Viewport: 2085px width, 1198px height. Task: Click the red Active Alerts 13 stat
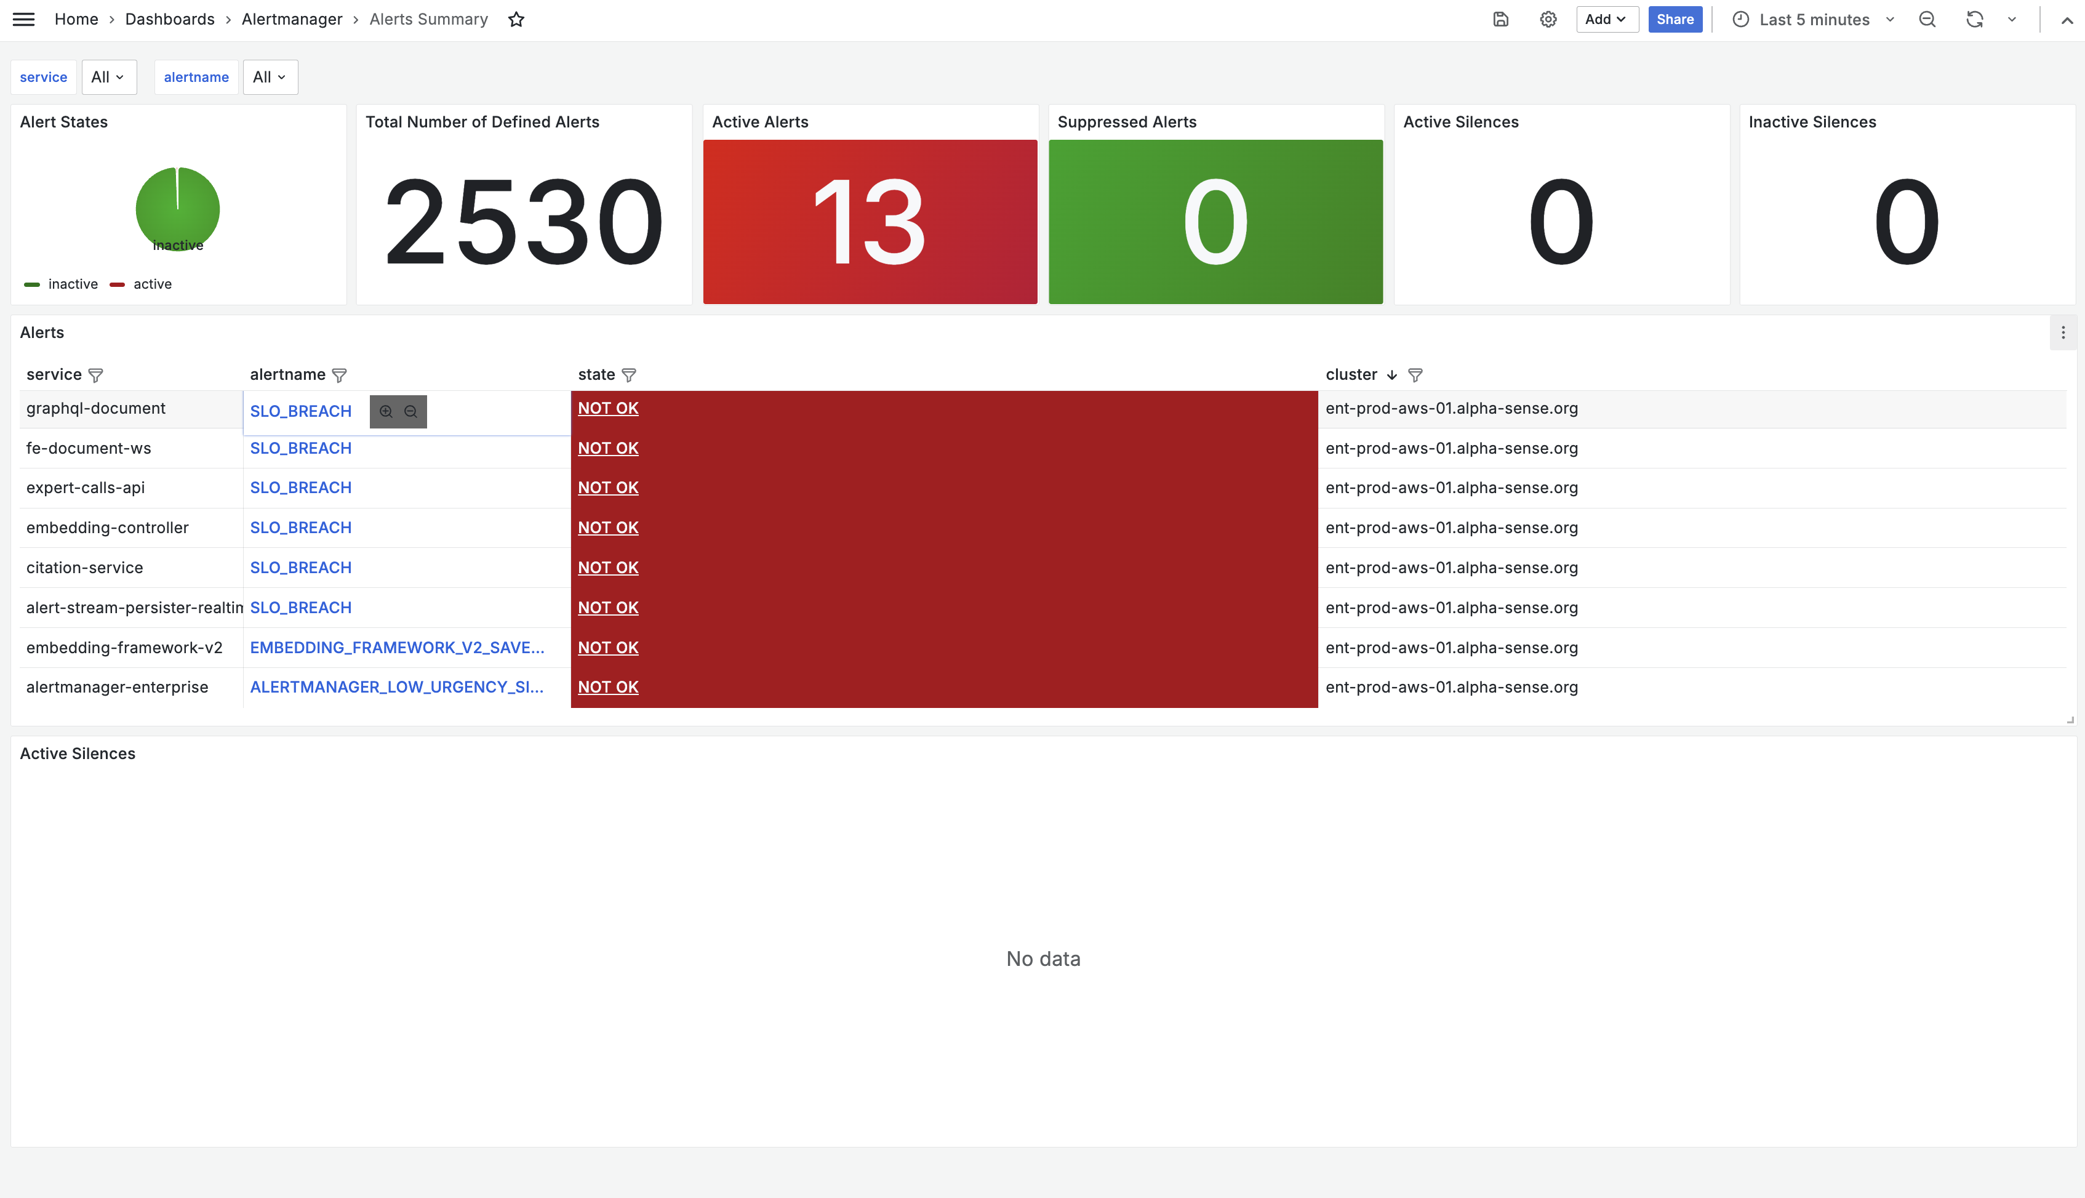[870, 222]
